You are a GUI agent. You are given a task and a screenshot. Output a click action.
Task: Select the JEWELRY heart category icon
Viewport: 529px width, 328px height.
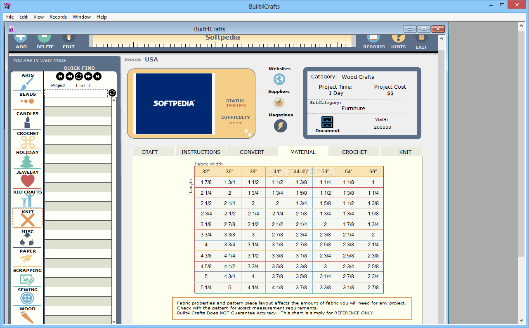click(28, 181)
